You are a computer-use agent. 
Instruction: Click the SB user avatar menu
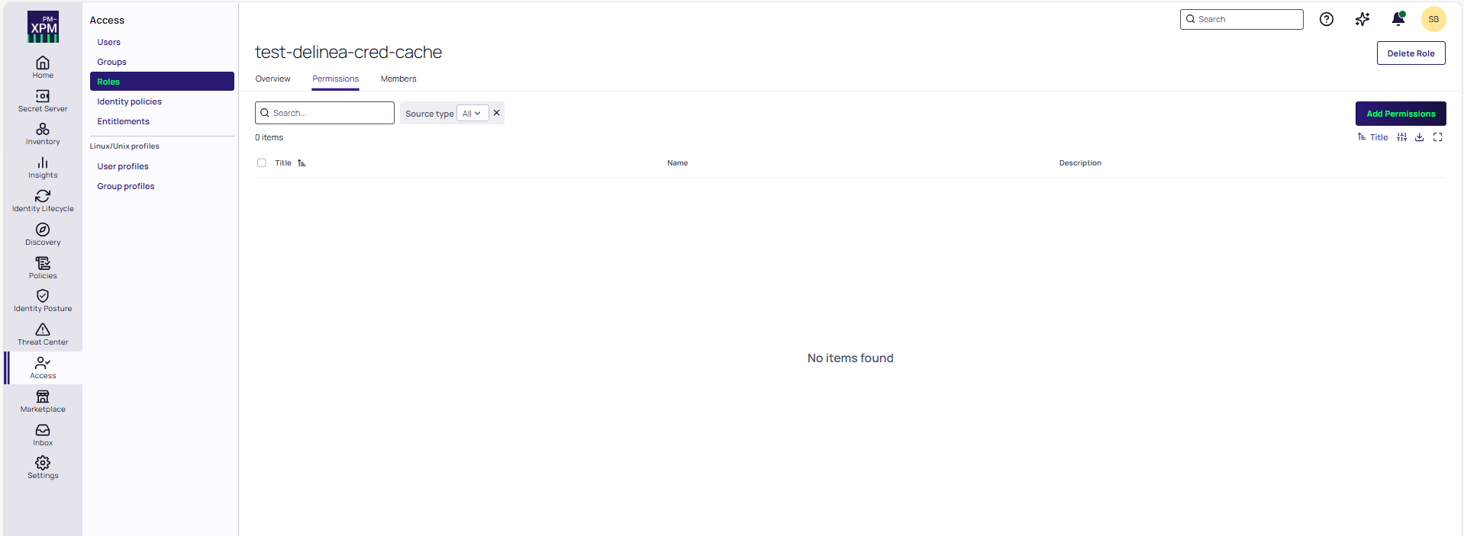click(x=1433, y=19)
